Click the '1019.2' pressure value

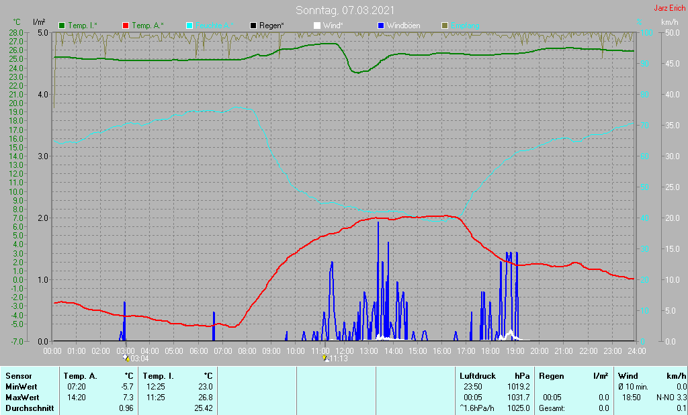tap(519, 387)
